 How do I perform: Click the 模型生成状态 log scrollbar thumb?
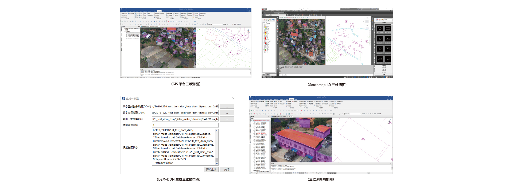217,160
